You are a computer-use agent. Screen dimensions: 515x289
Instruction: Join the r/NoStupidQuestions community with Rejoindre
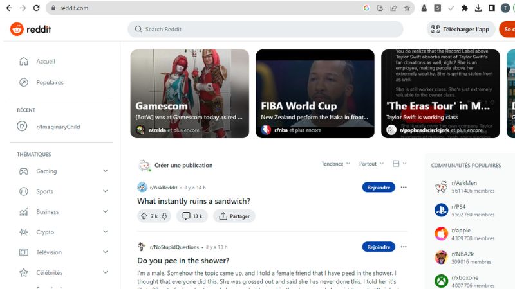(x=379, y=247)
